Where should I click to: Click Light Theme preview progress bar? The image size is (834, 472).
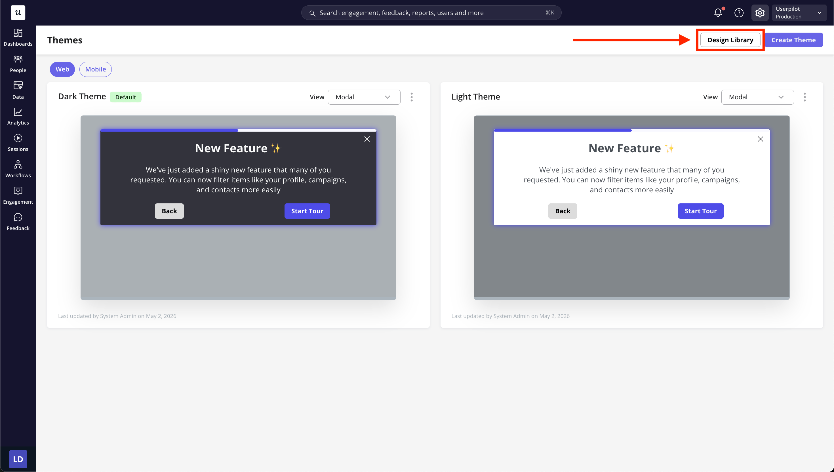[x=632, y=130]
